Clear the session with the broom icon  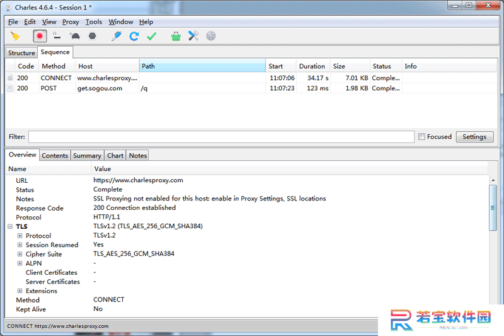[15, 36]
